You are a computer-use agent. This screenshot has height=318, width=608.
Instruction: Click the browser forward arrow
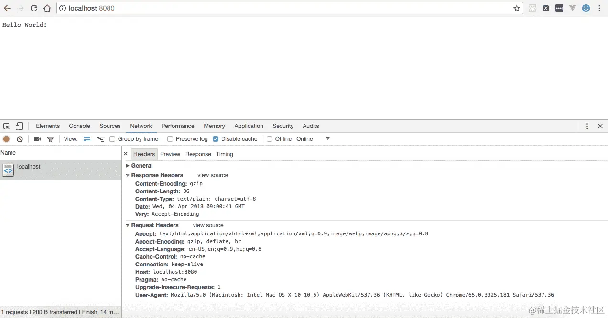(x=21, y=8)
